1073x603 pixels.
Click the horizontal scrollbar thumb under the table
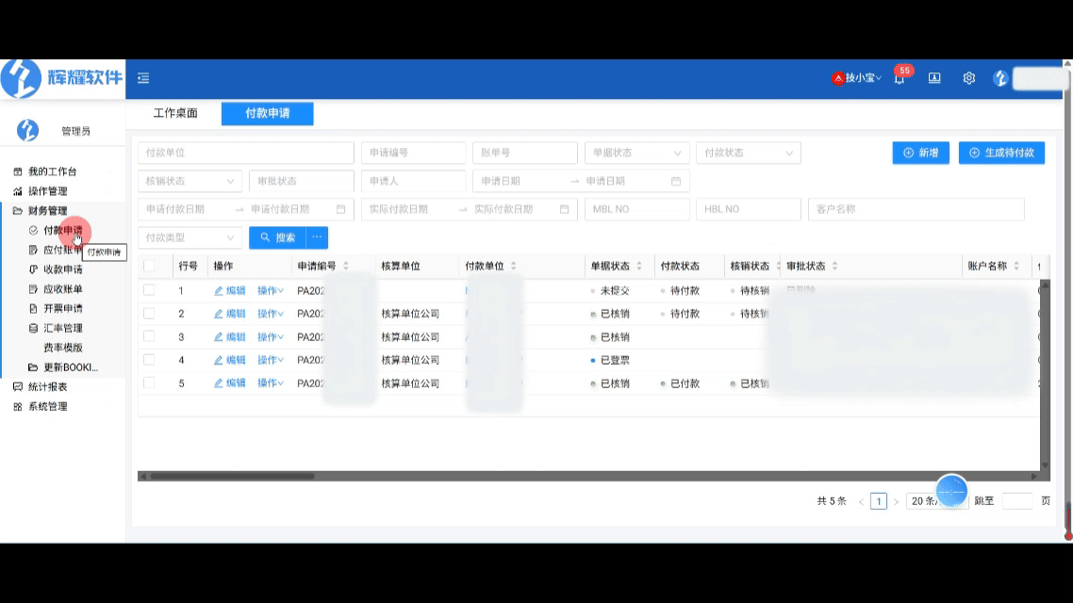tap(233, 477)
